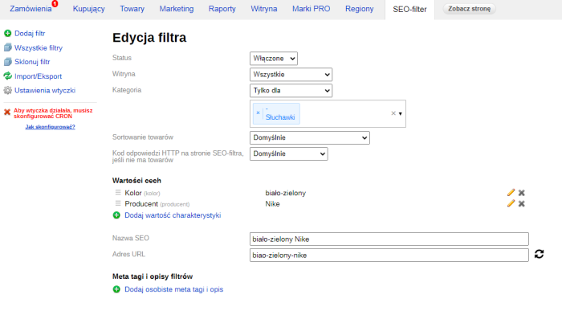The width and height of the screenshot is (562, 327).
Task: Open the Zamówienia menu
Action: (31, 9)
